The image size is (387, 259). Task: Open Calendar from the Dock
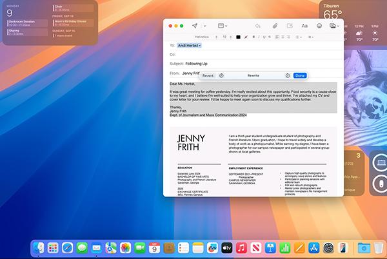pos(154,248)
